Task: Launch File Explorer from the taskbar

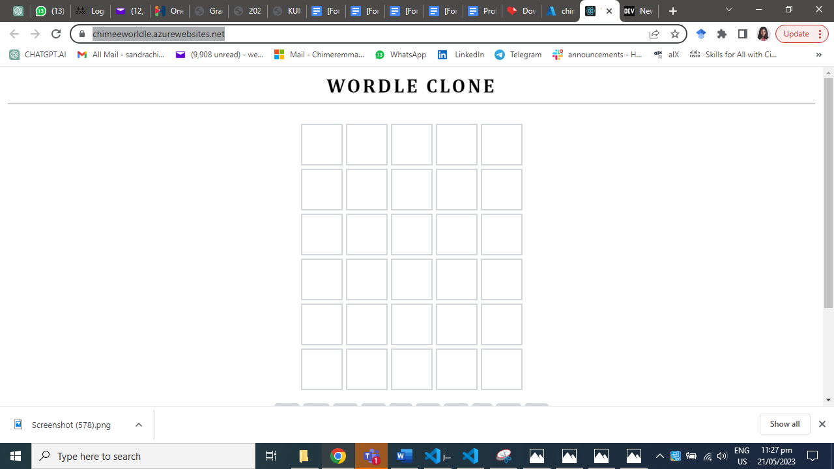Action: point(304,456)
